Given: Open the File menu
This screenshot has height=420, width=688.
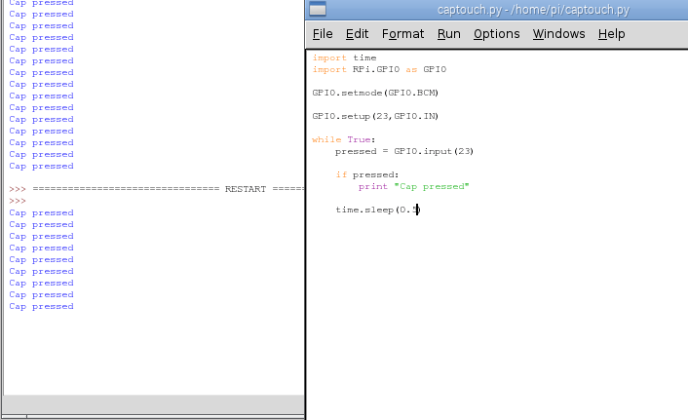Looking at the screenshot, I should click(323, 34).
